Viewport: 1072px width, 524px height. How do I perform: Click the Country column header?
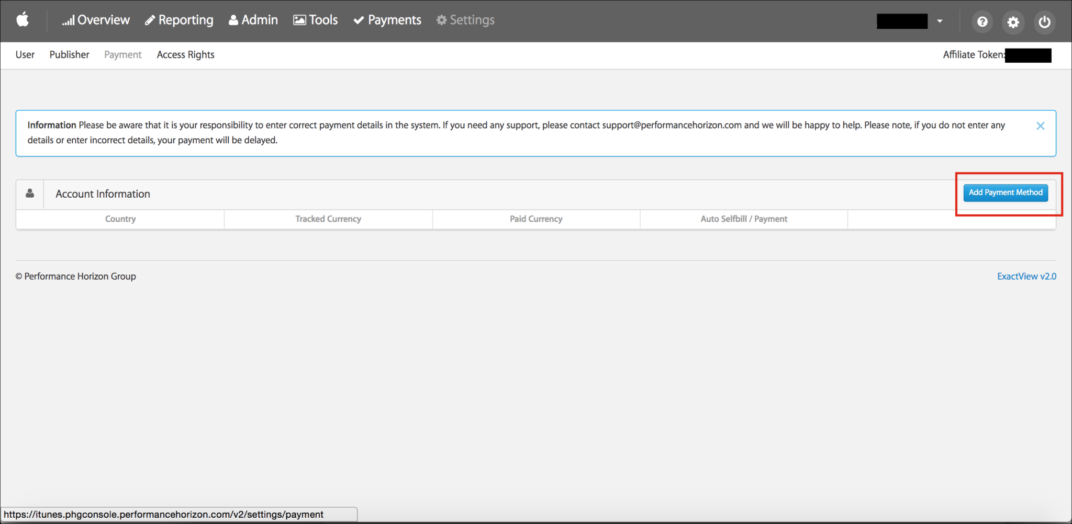click(x=120, y=219)
